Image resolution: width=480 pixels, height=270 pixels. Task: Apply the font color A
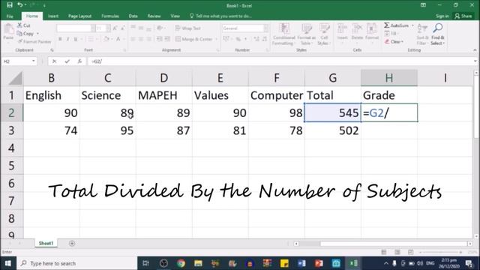(118, 39)
